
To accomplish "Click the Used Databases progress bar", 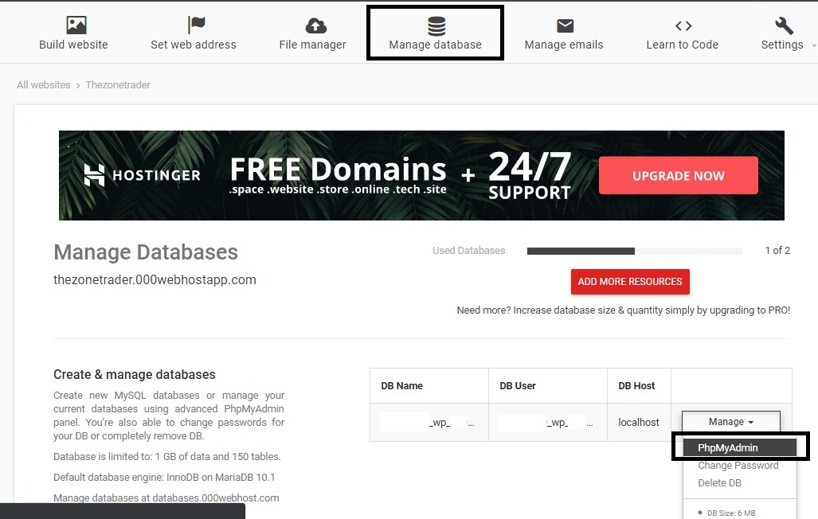I will (x=634, y=251).
